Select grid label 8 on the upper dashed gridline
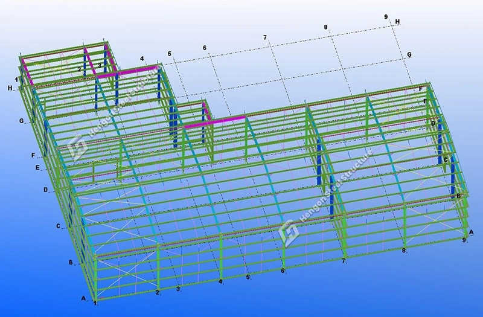483x317 pixels. [325, 27]
